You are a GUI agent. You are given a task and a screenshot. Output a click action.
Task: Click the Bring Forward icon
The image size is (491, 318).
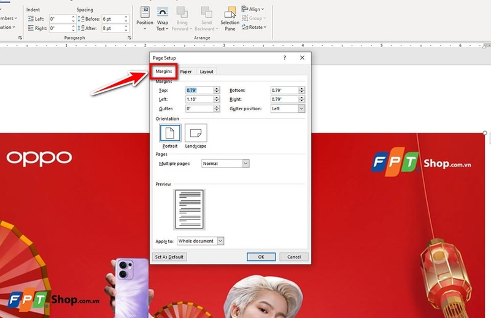coord(182,13)
